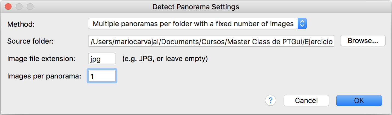Open the 'Multiple panoramas per folder' Method dropdown

[197, 24]
